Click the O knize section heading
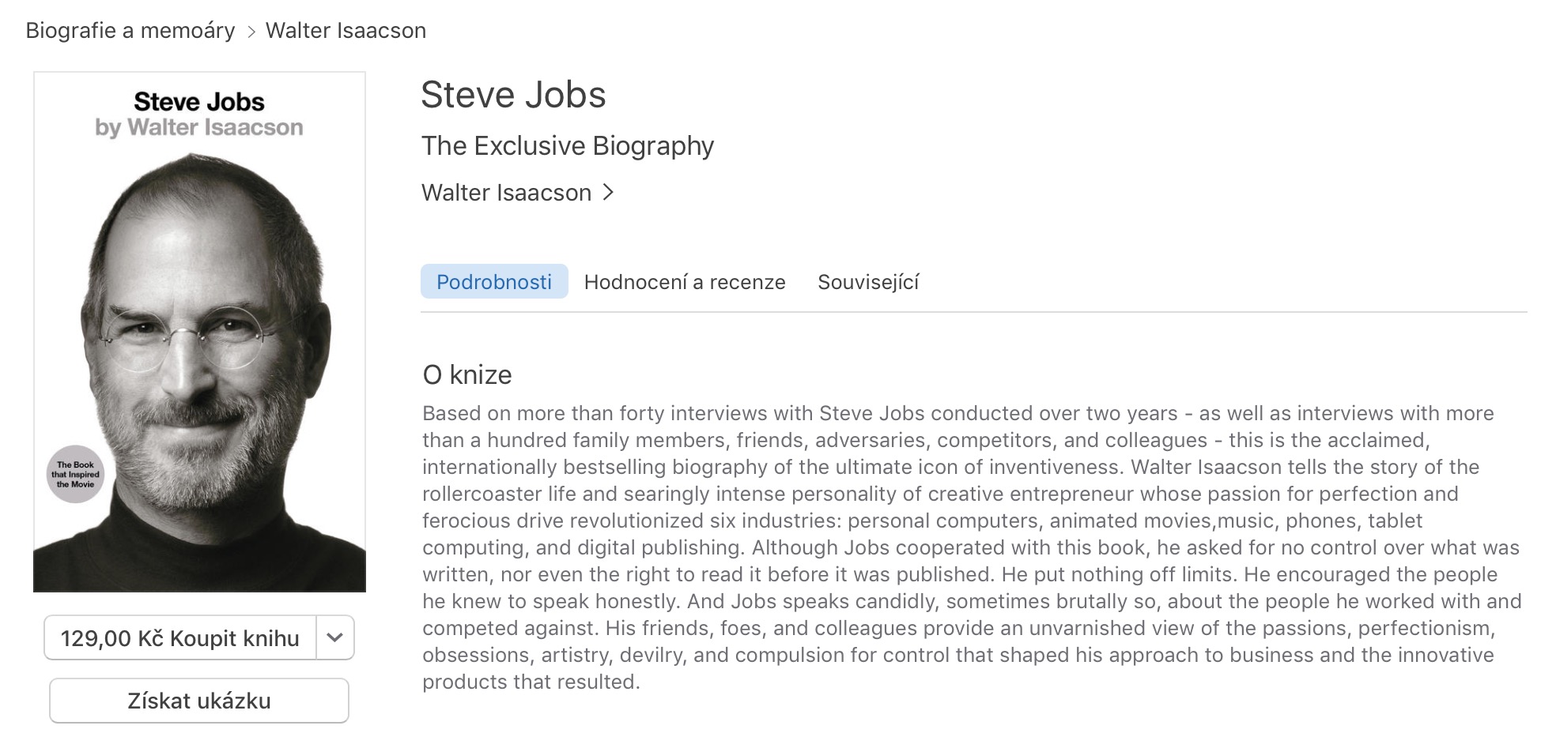 tap(467, 374)
